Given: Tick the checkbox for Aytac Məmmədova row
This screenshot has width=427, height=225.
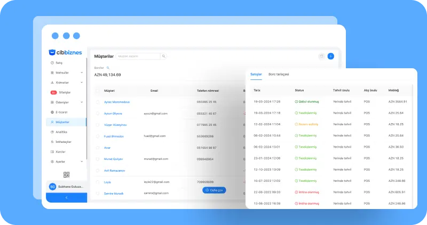Looking at the screenshot, I should 97,102.
